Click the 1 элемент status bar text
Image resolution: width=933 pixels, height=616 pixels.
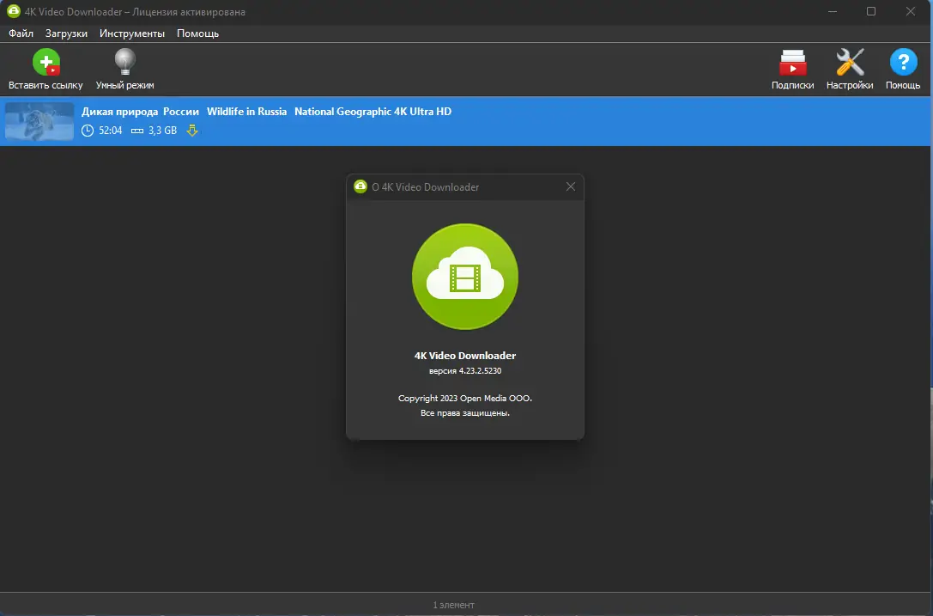tap(453, 604)
